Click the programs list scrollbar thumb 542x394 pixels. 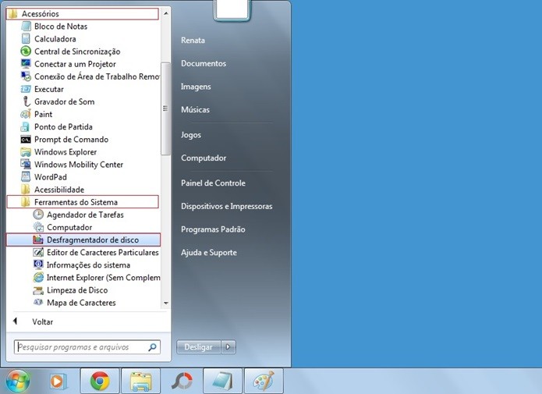[x=165, y=108]
